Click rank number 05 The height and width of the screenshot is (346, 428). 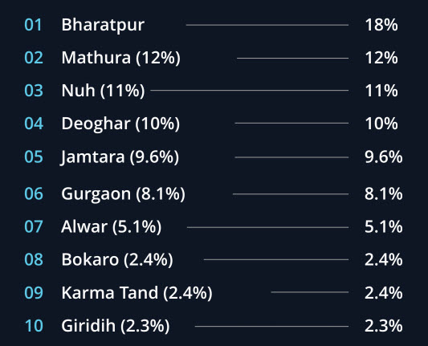34,157
